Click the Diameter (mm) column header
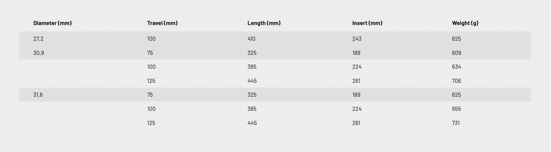This screenshot has width=551, height=152. click(x=52, y=23)
